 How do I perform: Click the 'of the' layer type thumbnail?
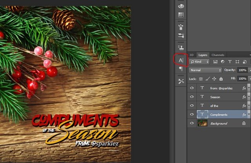pos(202,105)
